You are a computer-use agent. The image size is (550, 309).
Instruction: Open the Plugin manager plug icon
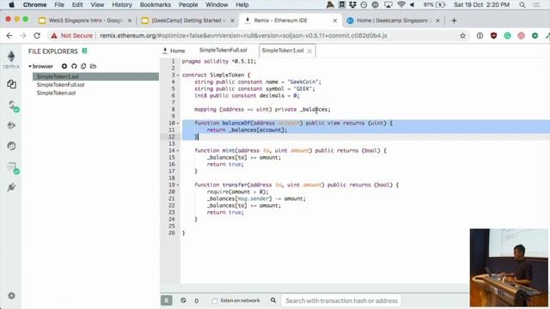11,187
